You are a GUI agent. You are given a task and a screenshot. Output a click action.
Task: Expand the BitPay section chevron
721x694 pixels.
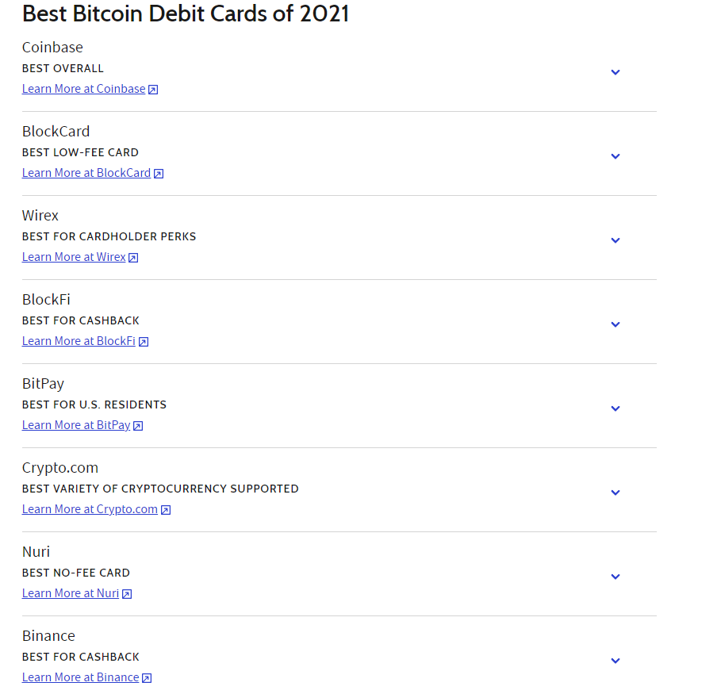pyautogui.click(x=616, y=408)
